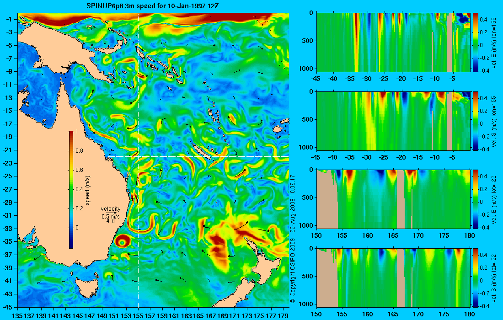The width and height of the screenshot is (503, 320).
Task: Click the southward velocity section plot at lat=-22
Action: pos(393,277)
